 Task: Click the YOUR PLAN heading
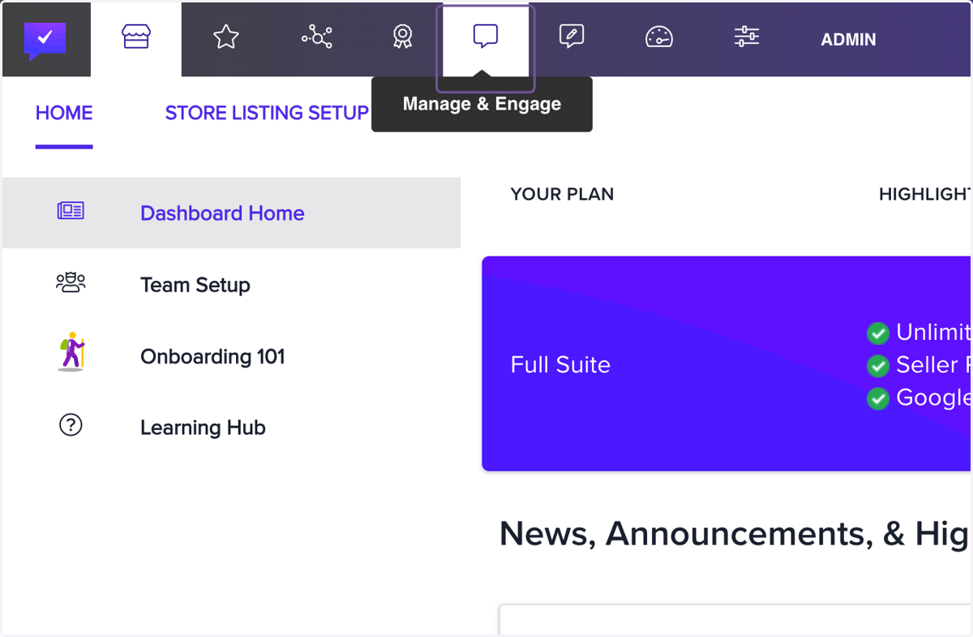tap(562, 194)
